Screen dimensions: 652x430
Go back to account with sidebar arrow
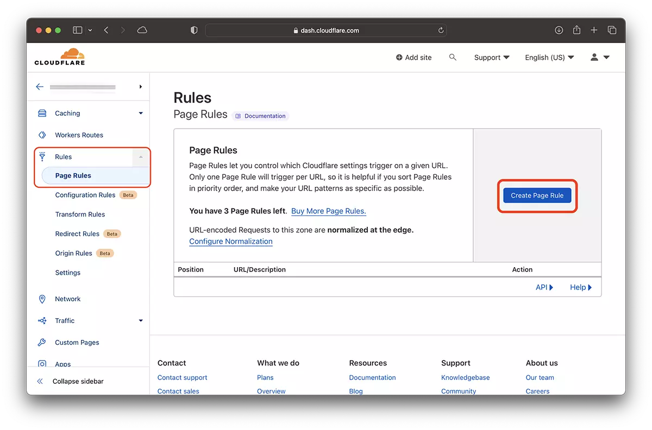[x=40, y=87]
